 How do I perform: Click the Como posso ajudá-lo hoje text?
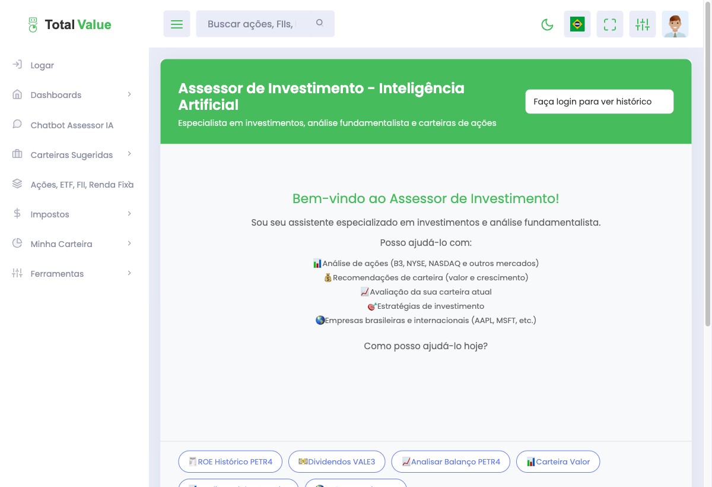[426, 346]
